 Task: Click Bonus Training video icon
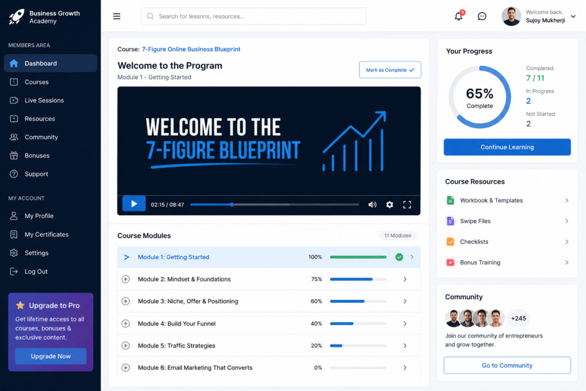coord(450,262)
